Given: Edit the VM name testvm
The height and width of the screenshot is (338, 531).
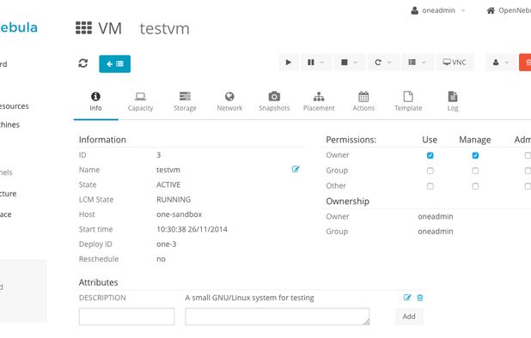Looking at the screenshot, I should [296, 169].
